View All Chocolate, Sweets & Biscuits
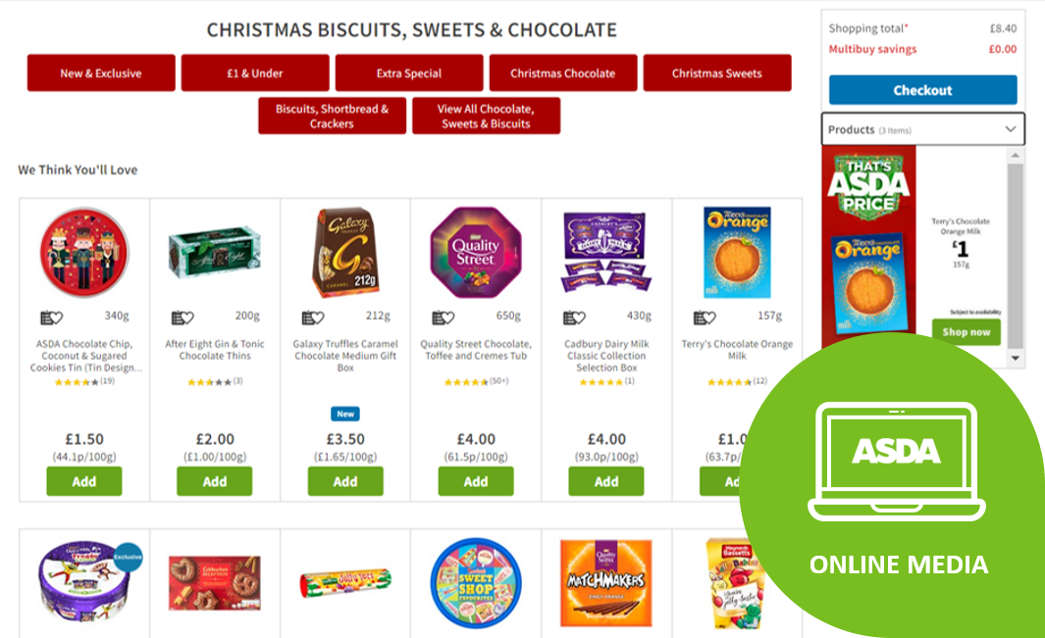 click(x=486, y=116)
